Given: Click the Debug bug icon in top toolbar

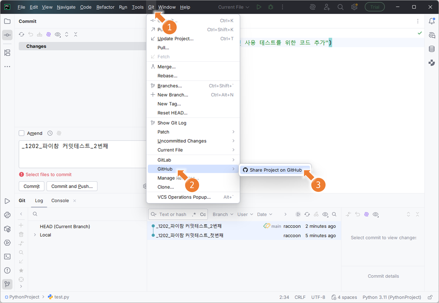Looking at the screenshot, I should (x=271, y=7).
